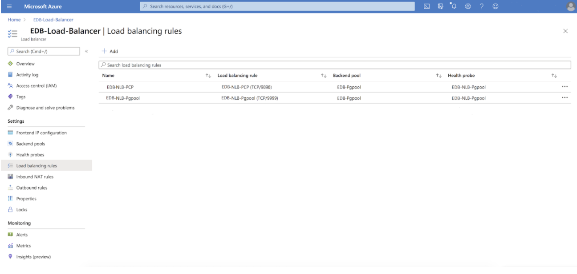Viewport: 577px width, 274px height.
Task: Click Add to create a load balancing rule
Action: (x=110, y=52)
